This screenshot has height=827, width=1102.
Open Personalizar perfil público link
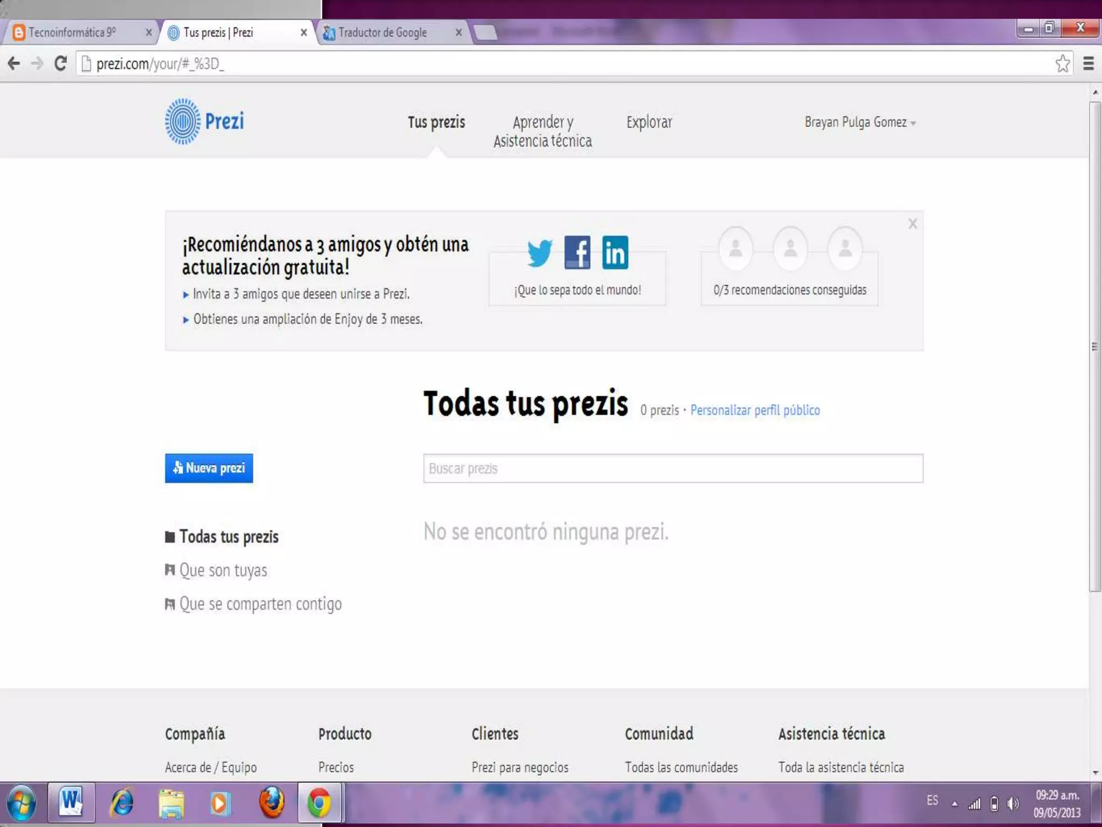(x=755, y=410)
